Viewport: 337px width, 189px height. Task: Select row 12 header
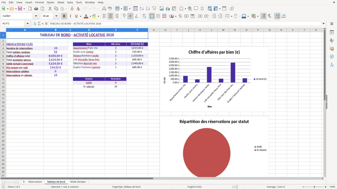tap(3, 79)
